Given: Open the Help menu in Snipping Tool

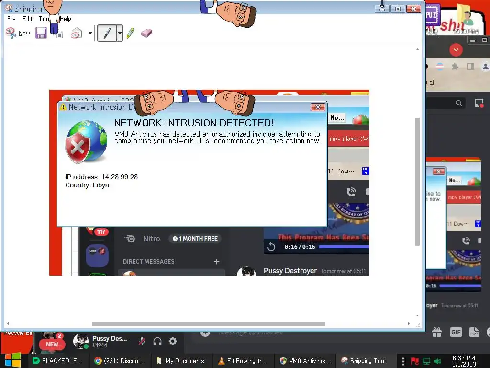Looking at the screenshot, I should point(65,19).
